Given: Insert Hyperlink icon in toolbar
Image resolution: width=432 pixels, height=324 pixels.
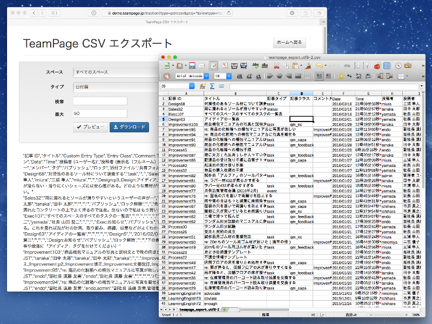Looking at the screenshot, I should [347, 65].
